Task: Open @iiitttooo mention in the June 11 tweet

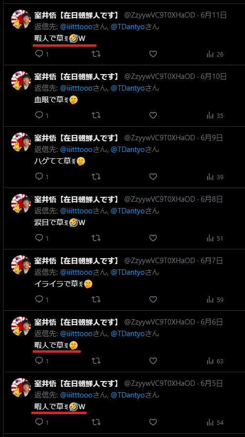Action: pos(76,27)
